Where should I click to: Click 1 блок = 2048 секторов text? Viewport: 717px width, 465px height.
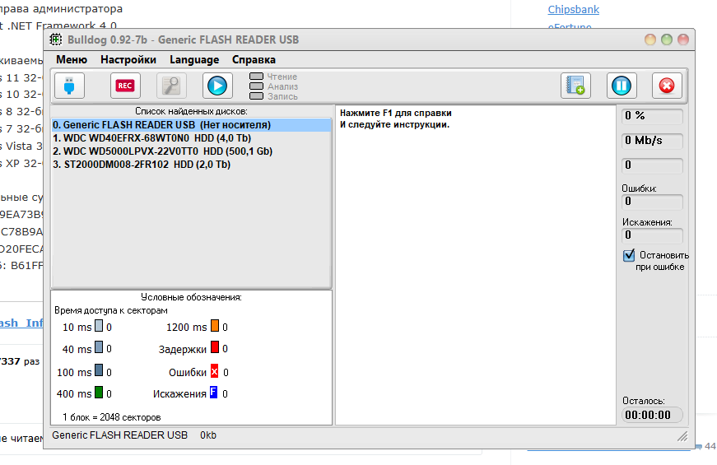click(112, 417)
